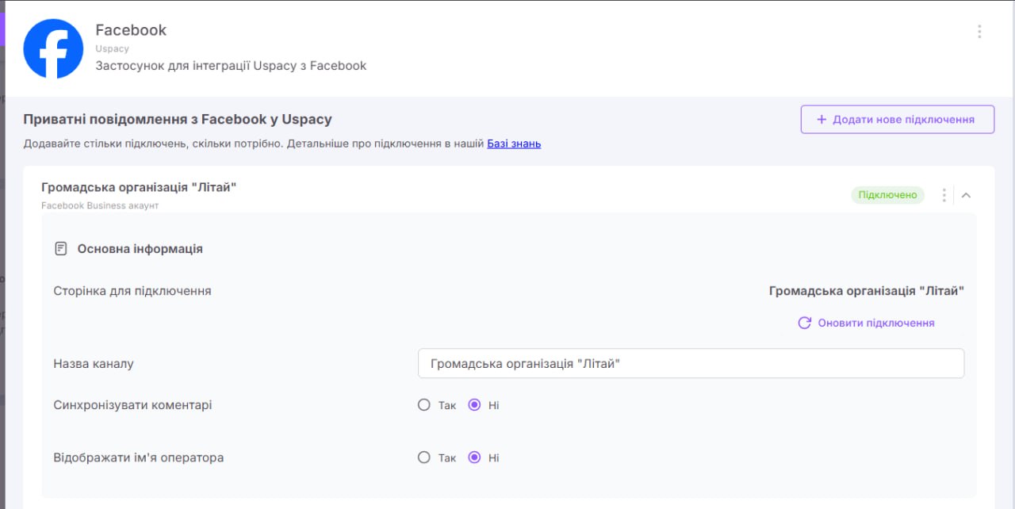Click the Відображати ім'я оператора label
Image resolution: width=1015 pixels, height=509 pixels.
coord(139,457)
